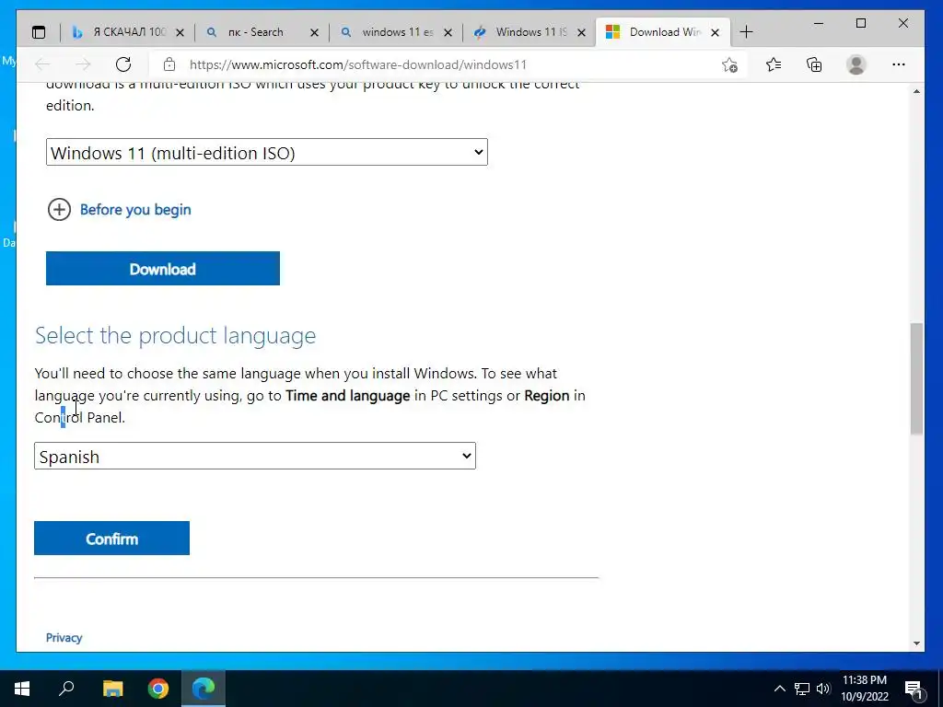This screenshot has width=943, height=707.
Task: Add this page to favorites star icon
Action: [729, 64]
